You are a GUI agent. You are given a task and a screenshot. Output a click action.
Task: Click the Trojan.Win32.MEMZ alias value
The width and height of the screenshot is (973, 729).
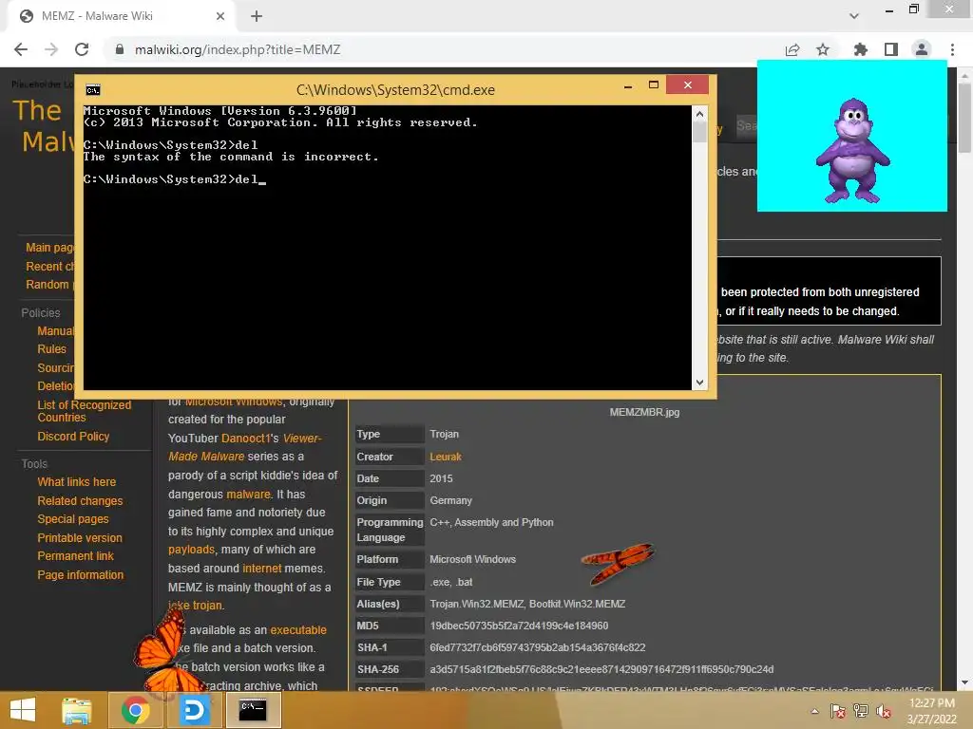(x=477, y=604)
